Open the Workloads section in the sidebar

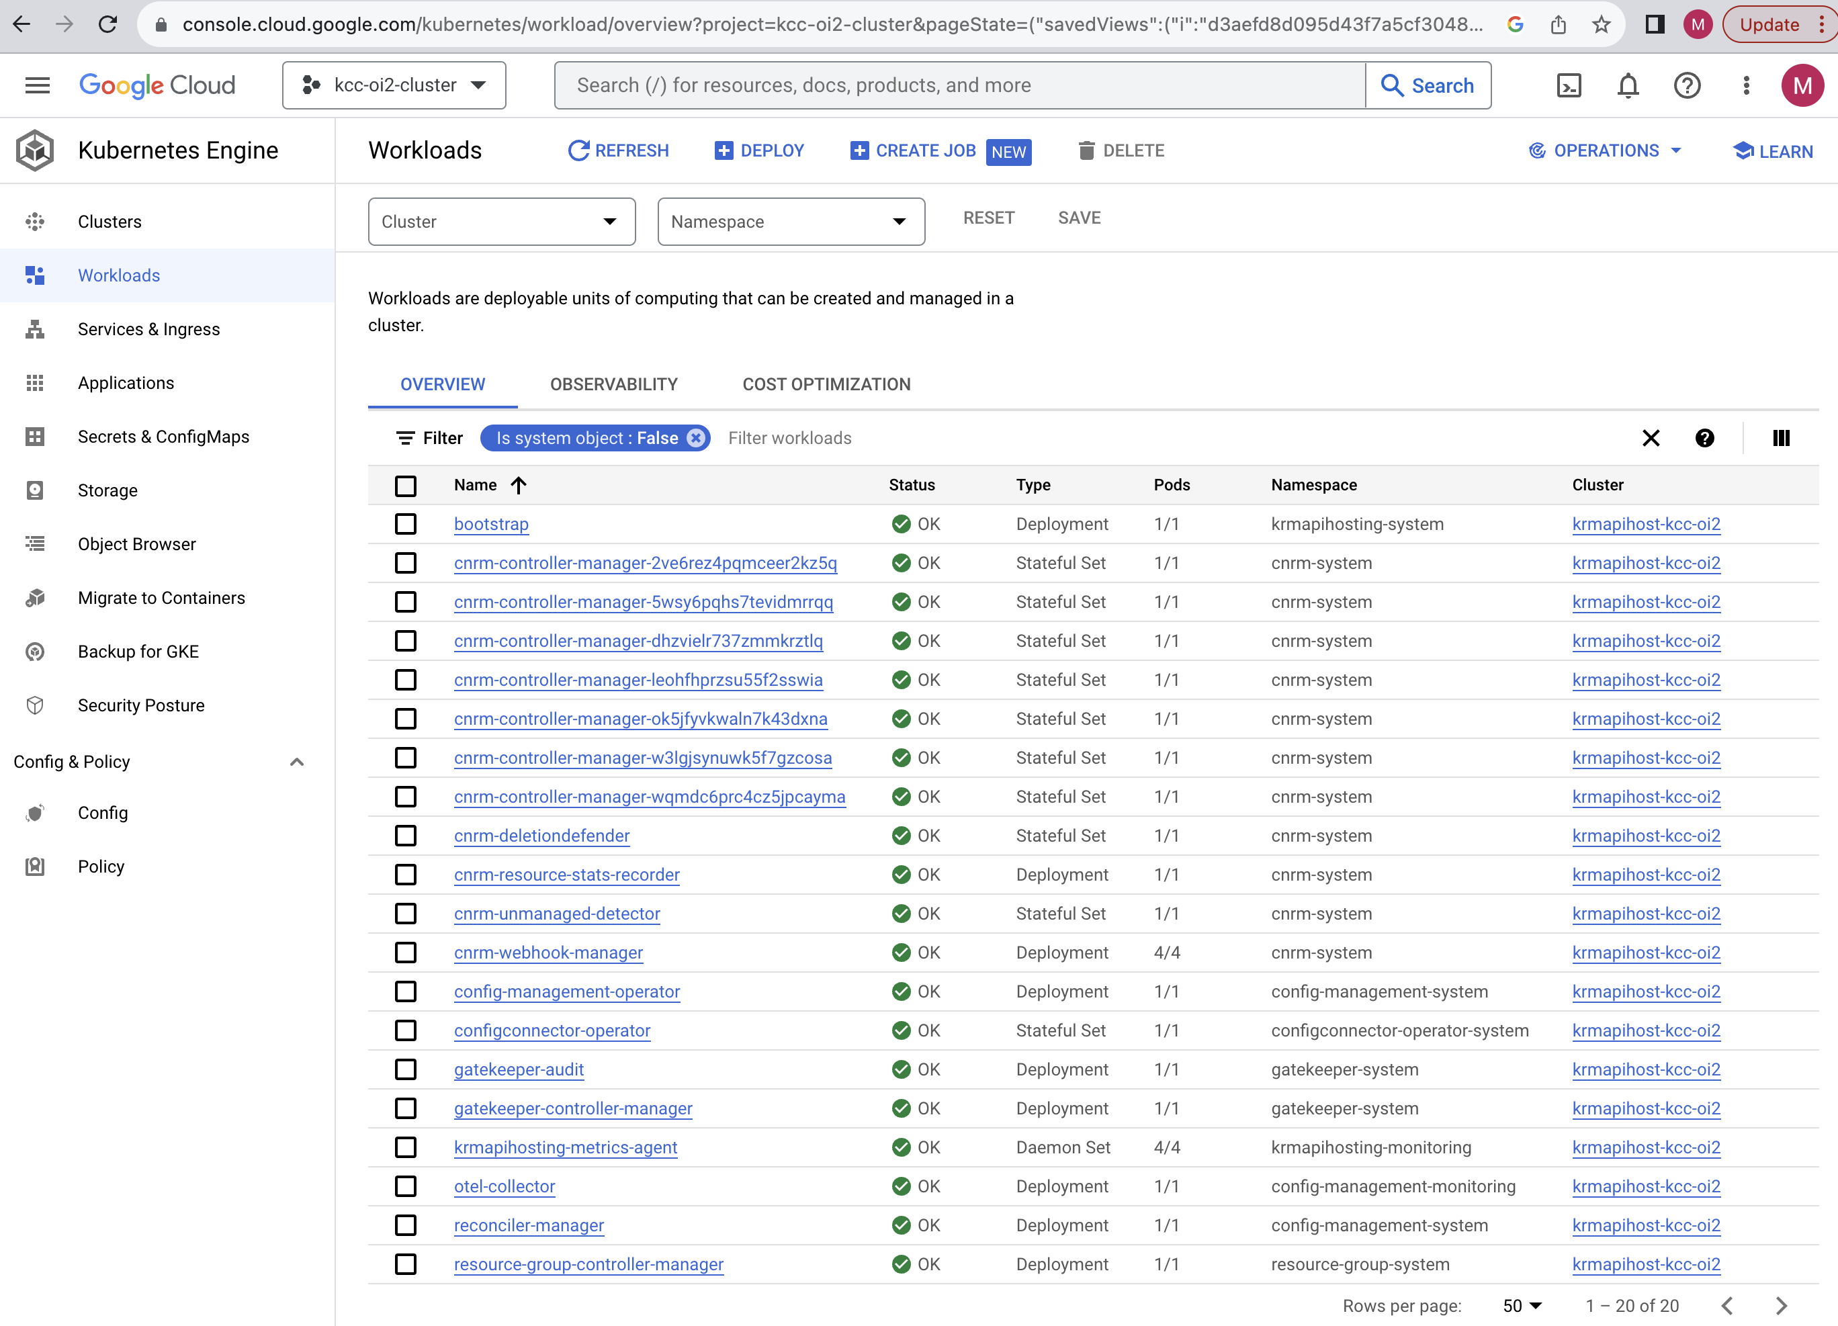[x=118, y=275]
